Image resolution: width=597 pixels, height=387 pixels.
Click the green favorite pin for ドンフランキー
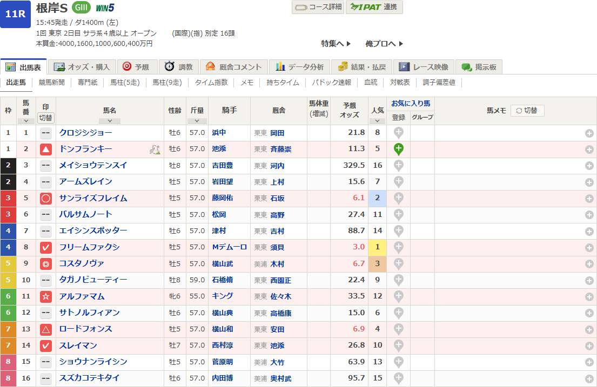tap(398, 150)
